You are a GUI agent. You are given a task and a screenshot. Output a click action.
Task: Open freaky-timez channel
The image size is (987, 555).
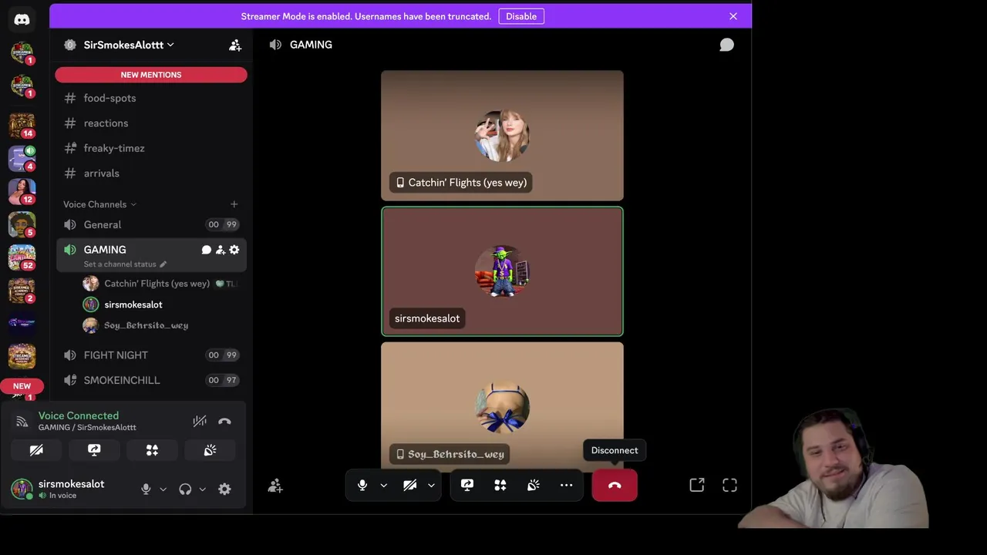pyautogui.click(x=151, y=148)
